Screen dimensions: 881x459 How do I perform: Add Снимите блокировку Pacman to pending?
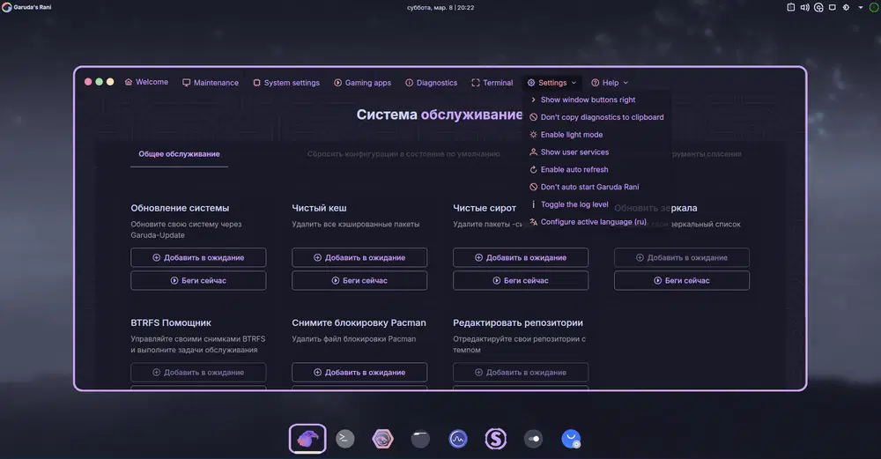click(359, 372)
